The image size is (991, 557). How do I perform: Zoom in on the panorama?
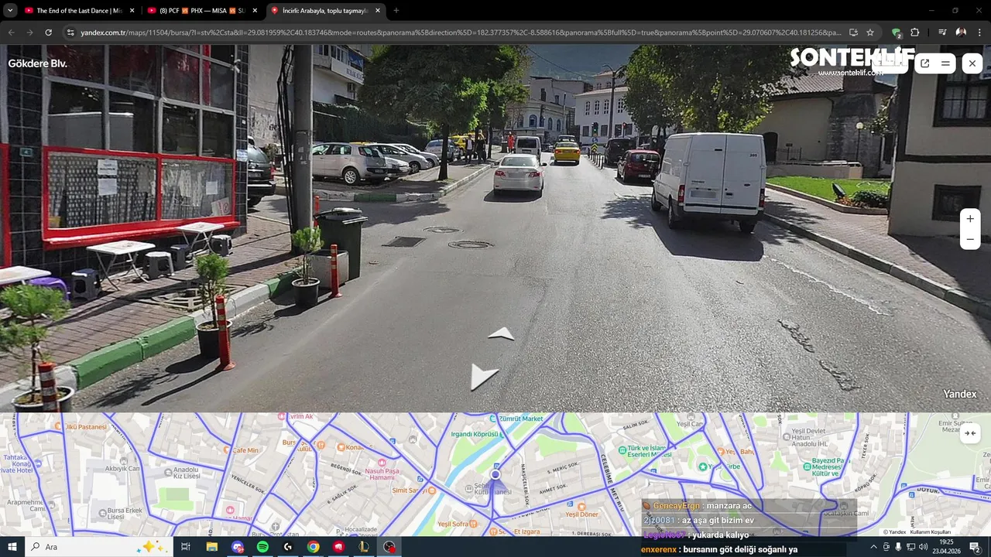click(x=970, y=219)
